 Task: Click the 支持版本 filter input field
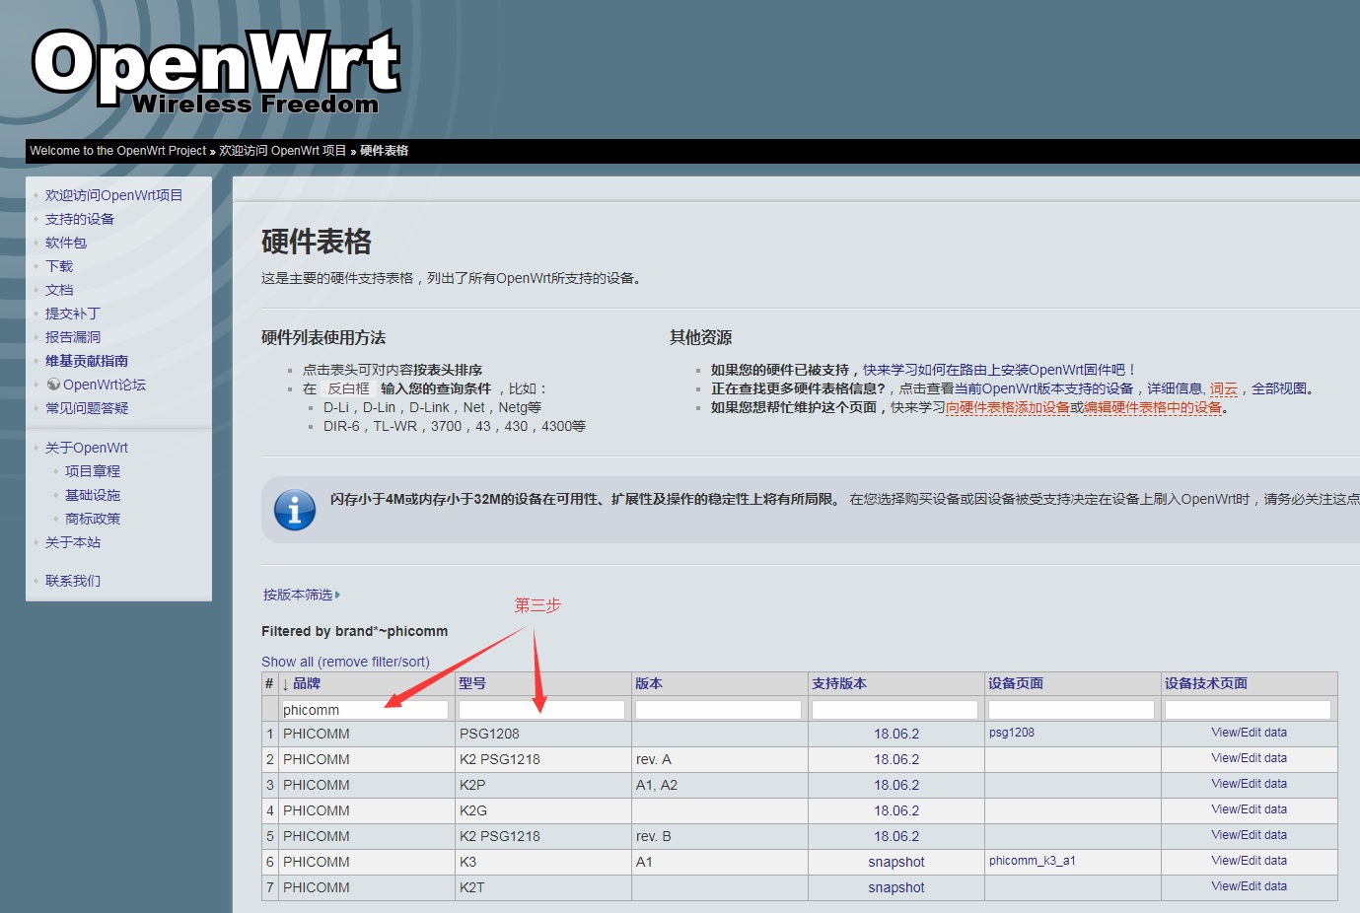click(895, 710)
